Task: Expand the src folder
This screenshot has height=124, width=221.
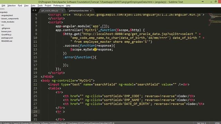Action: click(x=2, y=25)
